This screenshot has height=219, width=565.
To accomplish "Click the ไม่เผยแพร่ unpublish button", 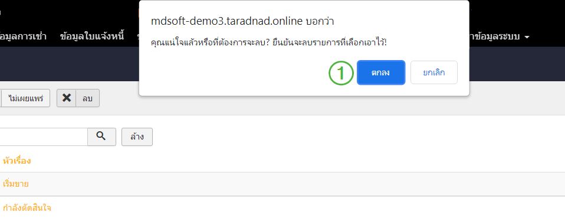I will coord(25,98).
